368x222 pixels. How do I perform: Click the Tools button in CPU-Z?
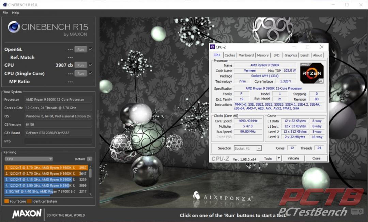point(268,158)
